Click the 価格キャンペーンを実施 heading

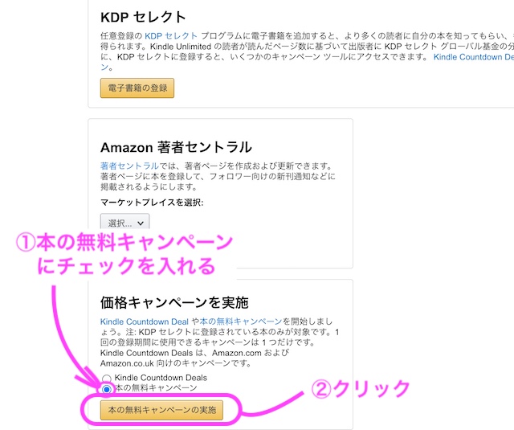(174, 302)
